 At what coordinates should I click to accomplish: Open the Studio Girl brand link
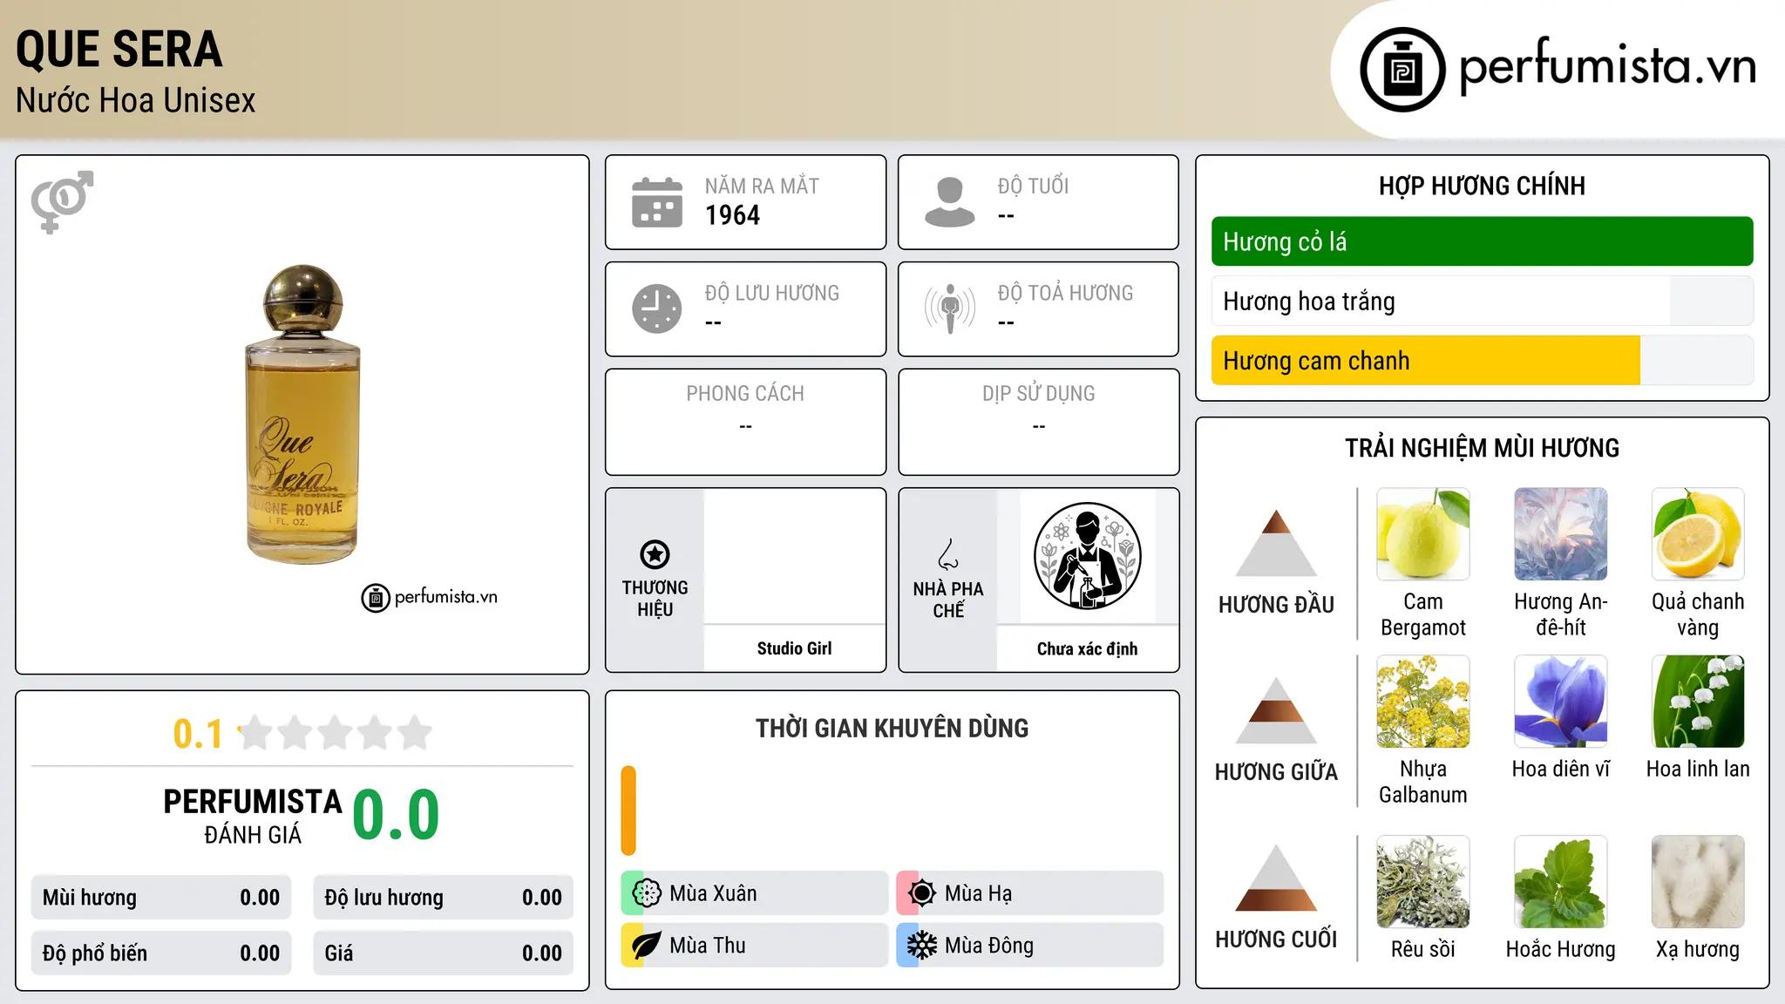point(794,648)
